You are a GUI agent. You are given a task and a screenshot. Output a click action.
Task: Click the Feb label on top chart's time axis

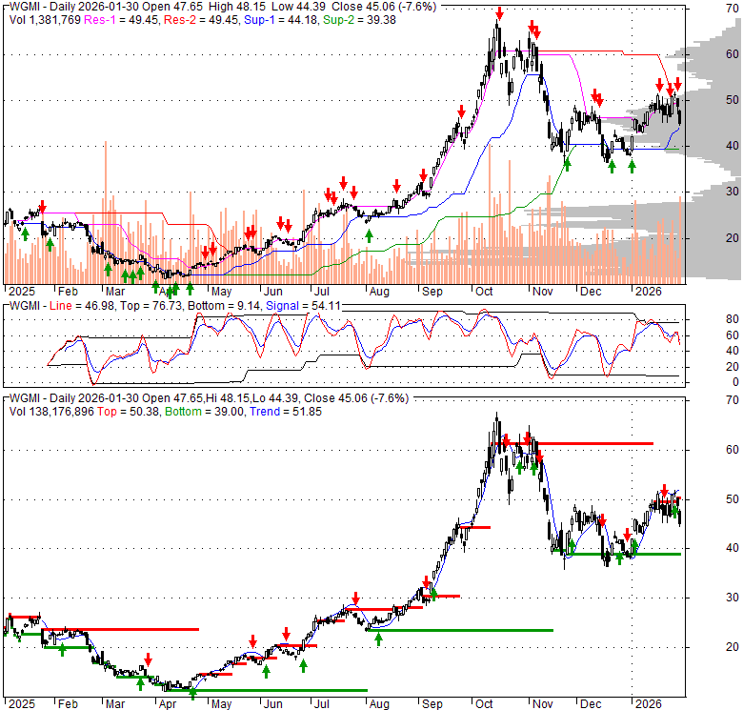(68, 291)
